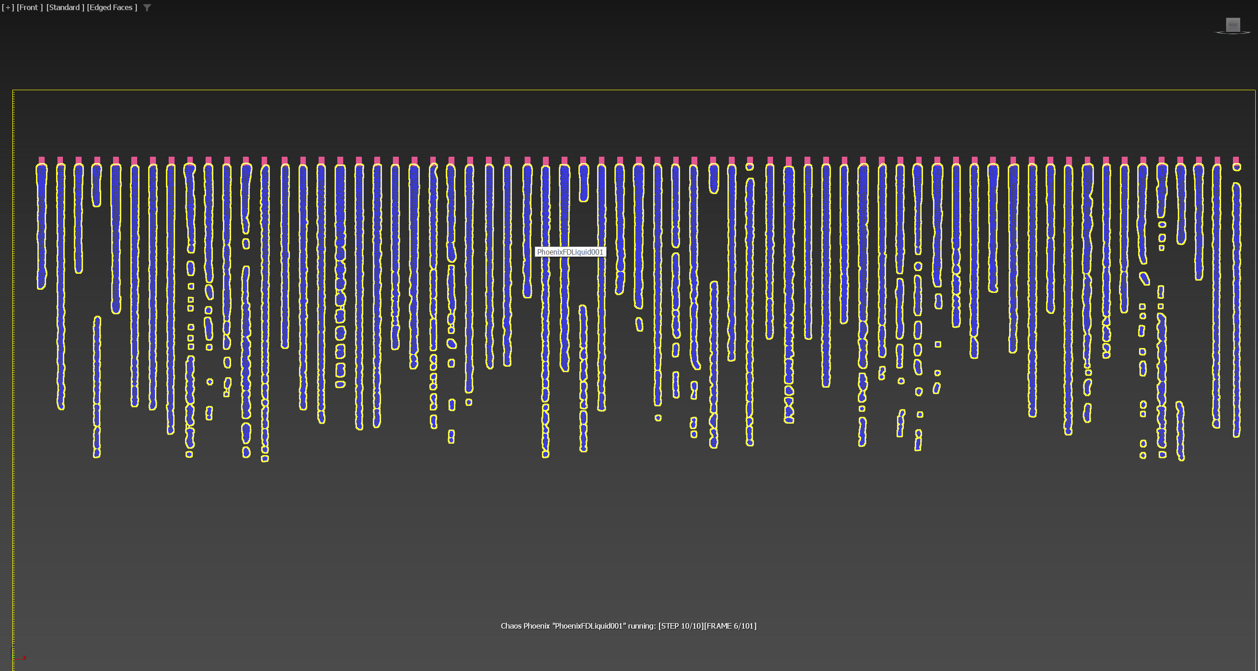This screenshot has height=671, width=1258.
Task: Click the FRONT face of the ViewCube
Action: [1232, 25]
